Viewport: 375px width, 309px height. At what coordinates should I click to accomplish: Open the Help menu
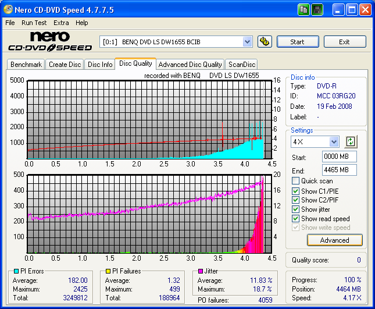tap(82, 23)
